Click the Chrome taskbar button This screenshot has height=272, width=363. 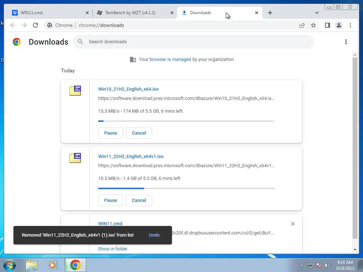[76, 265]
